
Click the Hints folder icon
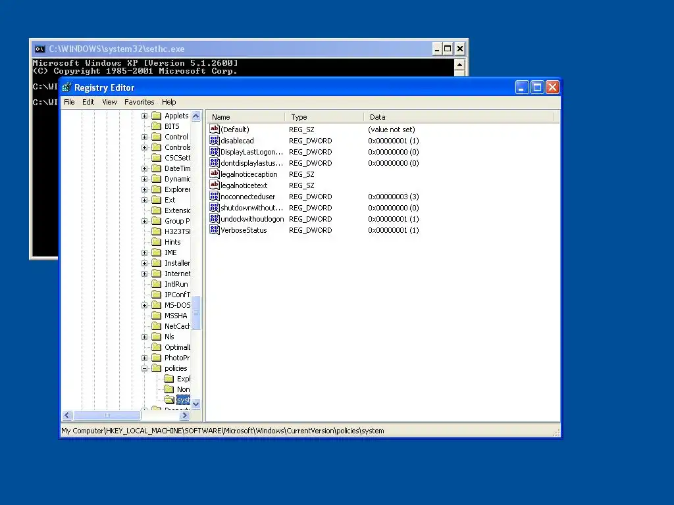(157, 242)
